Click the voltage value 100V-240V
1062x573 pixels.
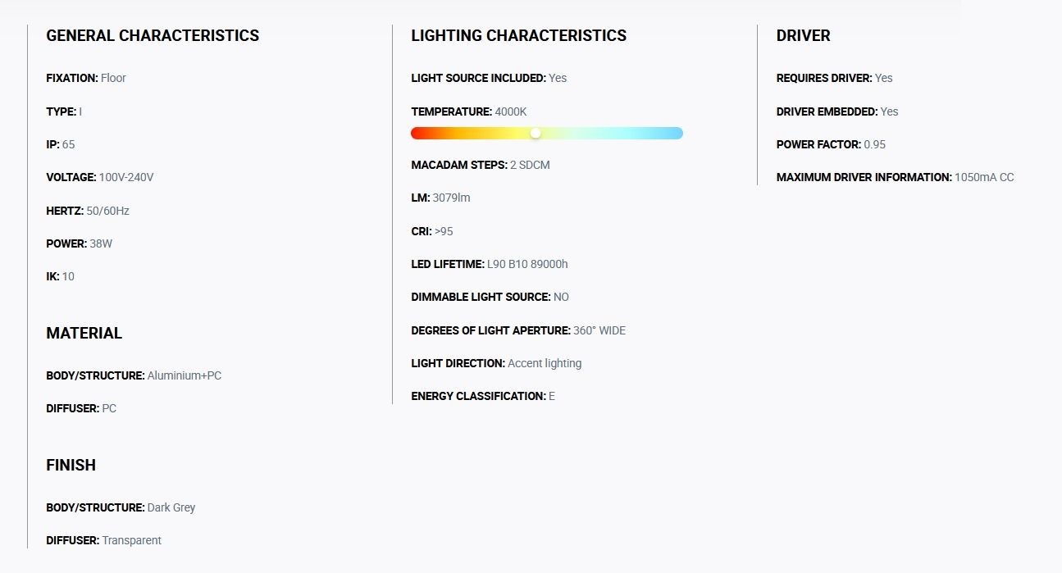(x=126, y=177)
